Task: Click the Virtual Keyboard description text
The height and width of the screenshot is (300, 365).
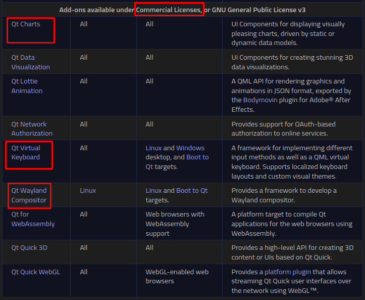Action: click(x=292, y=162)
